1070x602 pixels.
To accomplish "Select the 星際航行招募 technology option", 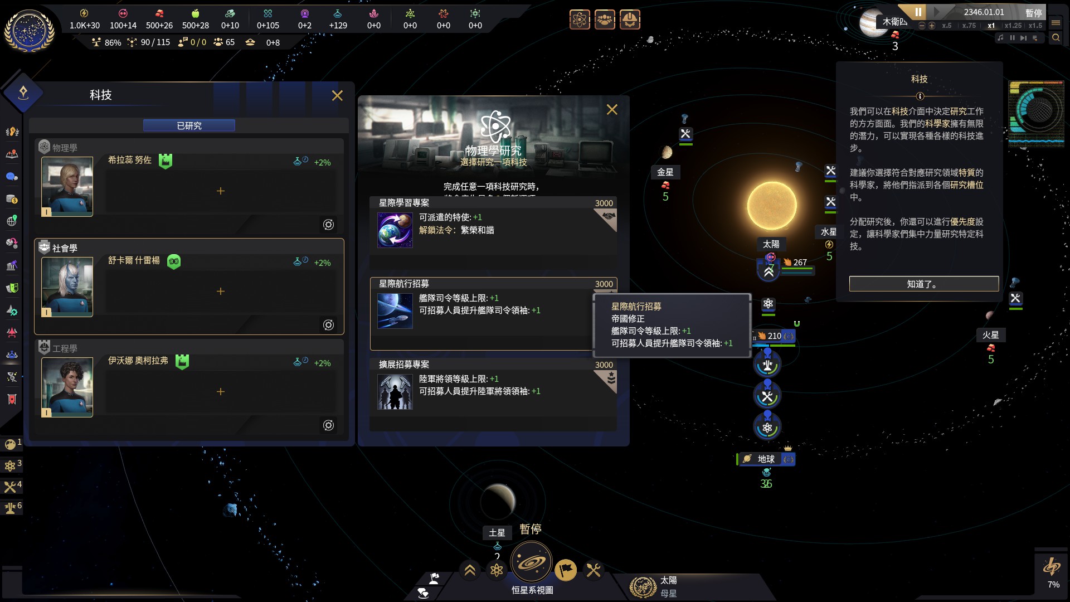I will coord(493,314).
